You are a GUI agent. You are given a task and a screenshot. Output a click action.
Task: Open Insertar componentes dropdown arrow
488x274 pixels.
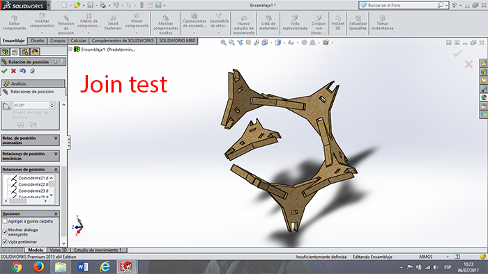point(42,32)
